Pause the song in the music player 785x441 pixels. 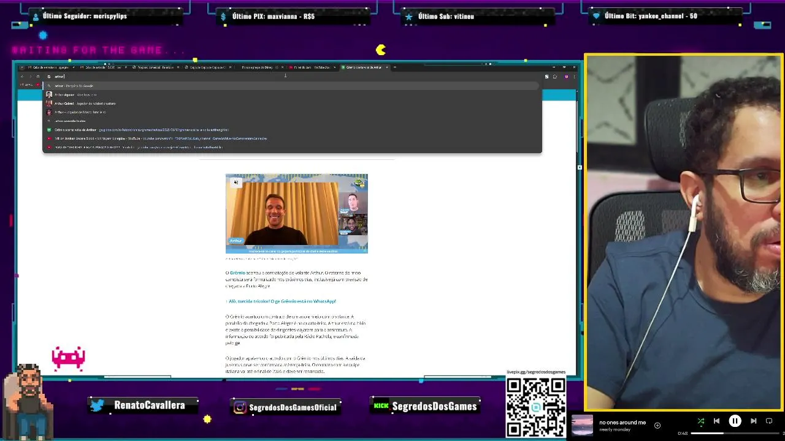tap(735, 421)
